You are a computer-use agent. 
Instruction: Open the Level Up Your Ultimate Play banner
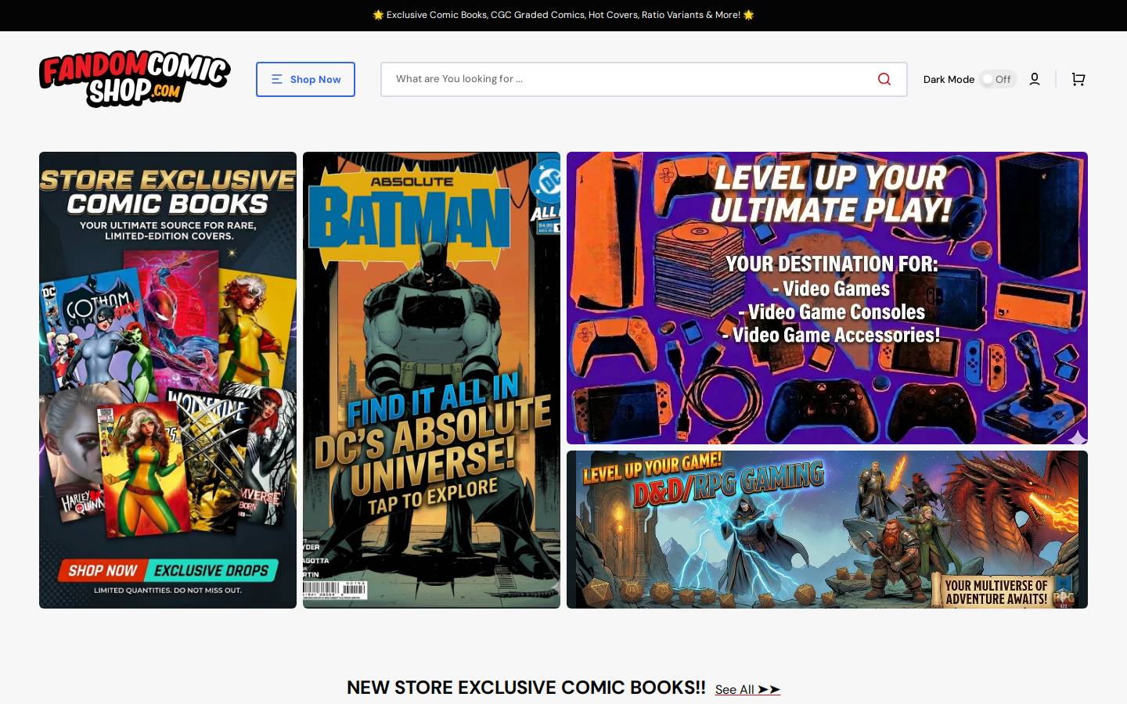(827, 298)
